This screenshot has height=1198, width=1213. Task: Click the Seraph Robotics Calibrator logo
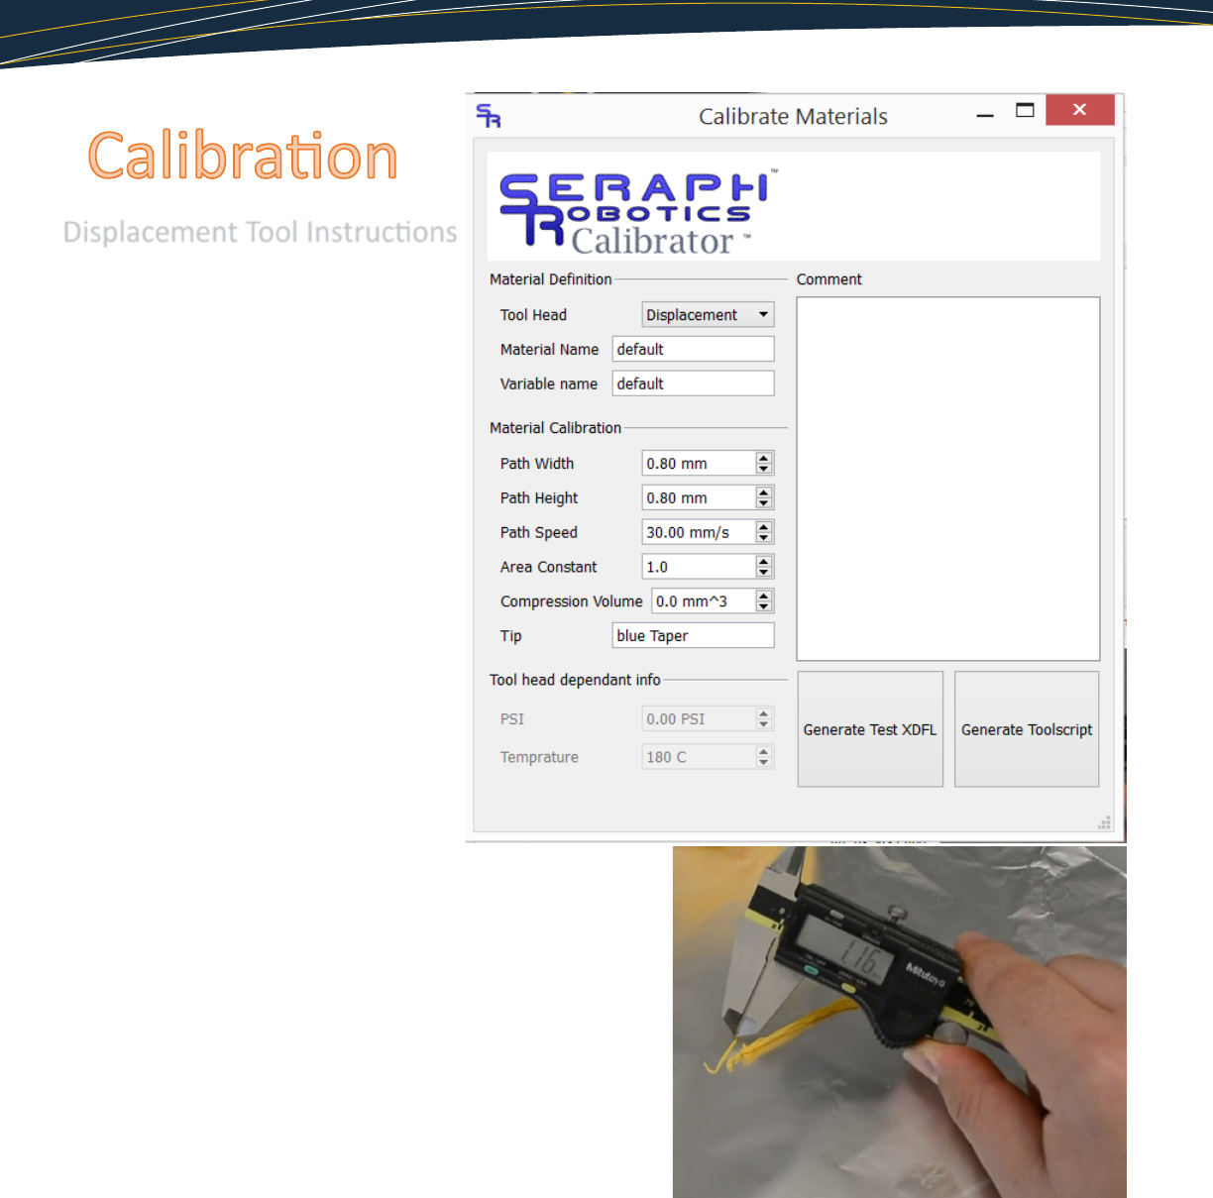pos(638,211)
